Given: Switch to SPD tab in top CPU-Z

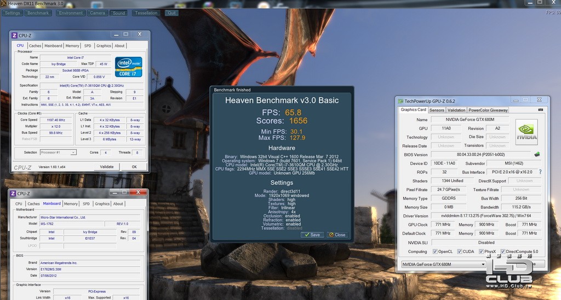Looking at the screenshot, I should click(x=88, y=46).
